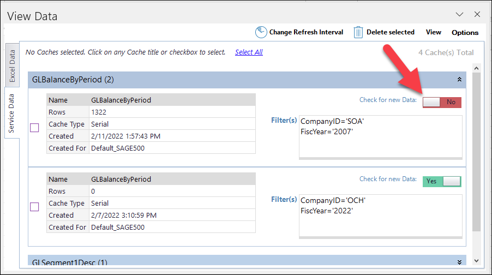Click the Change Refresh Interval label
The height and width of the screenshot is (275, 492).
(306, 32)
